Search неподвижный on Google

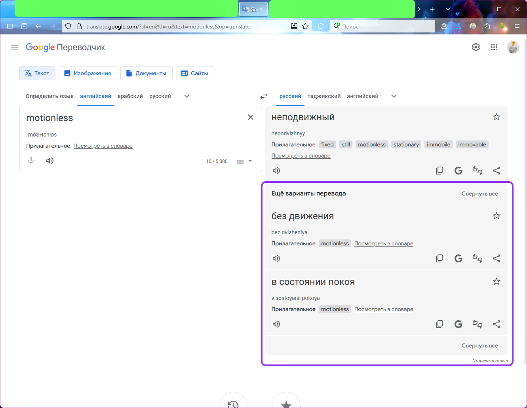(x=459, y=171)
